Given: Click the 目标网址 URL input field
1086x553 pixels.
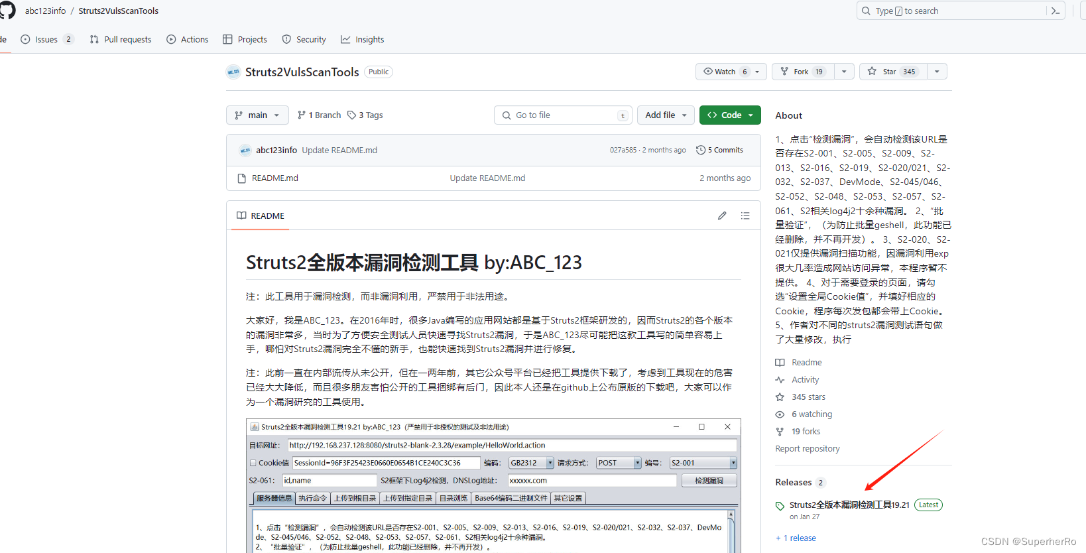Looking at the screenshot, I should click(512, 446).
